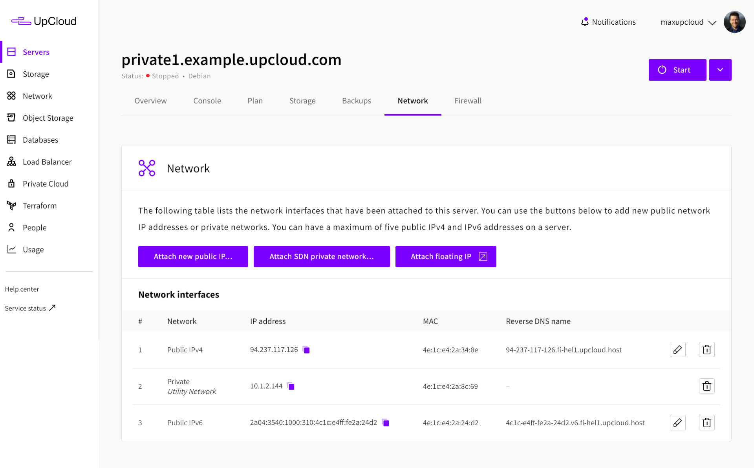Open the Service status external link
Image resolution: width=754 pixels, height=468 pixels.
click(x=30, y=308)
